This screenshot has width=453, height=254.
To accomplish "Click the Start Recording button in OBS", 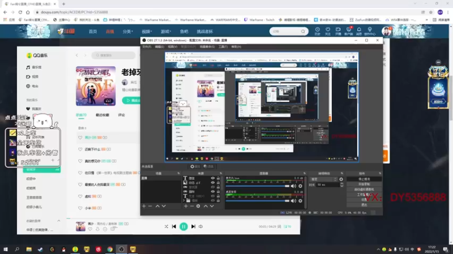I will click(364, 185).
